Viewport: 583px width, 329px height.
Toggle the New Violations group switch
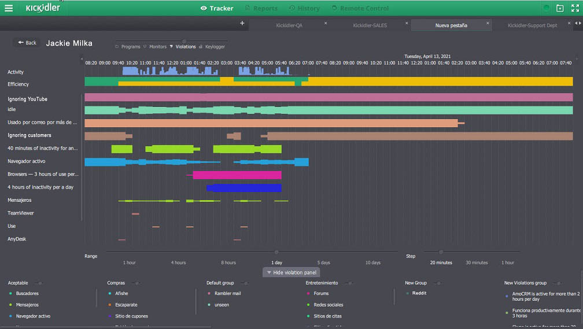tap(558, 283)
